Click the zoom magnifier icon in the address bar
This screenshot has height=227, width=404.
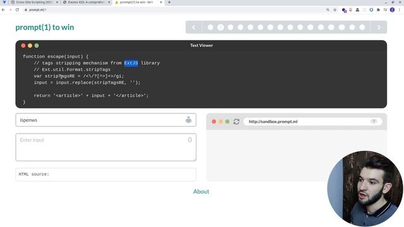click(x=328, y=10)
